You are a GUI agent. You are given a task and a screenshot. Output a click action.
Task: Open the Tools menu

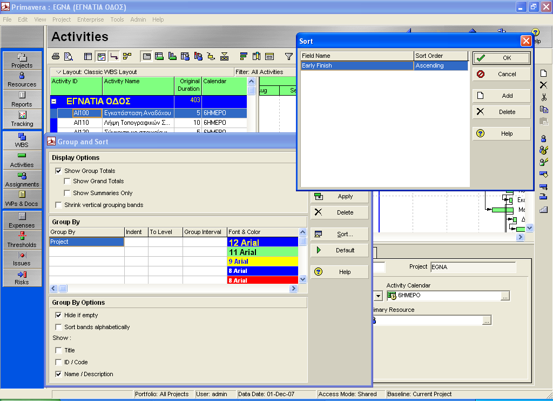[x=117, y=19]
